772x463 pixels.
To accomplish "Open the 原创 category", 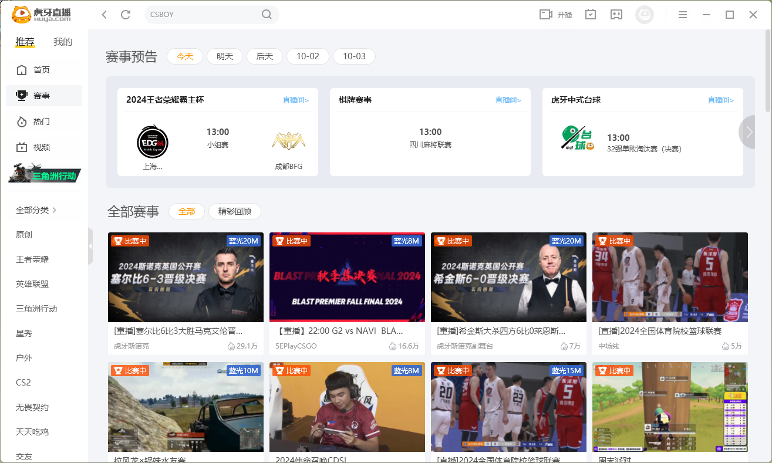I will coord(24,235).
